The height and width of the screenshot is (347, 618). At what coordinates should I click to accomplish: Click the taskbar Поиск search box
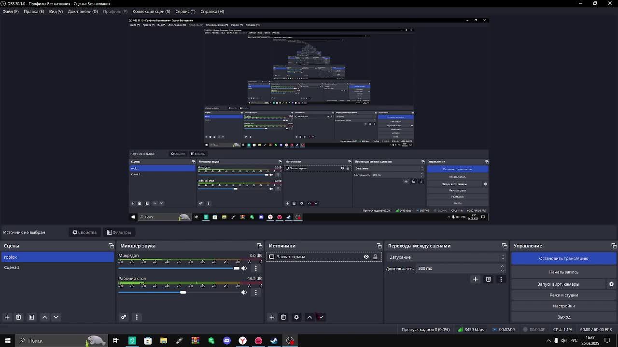pyautogui.click(x=61, y=341)
